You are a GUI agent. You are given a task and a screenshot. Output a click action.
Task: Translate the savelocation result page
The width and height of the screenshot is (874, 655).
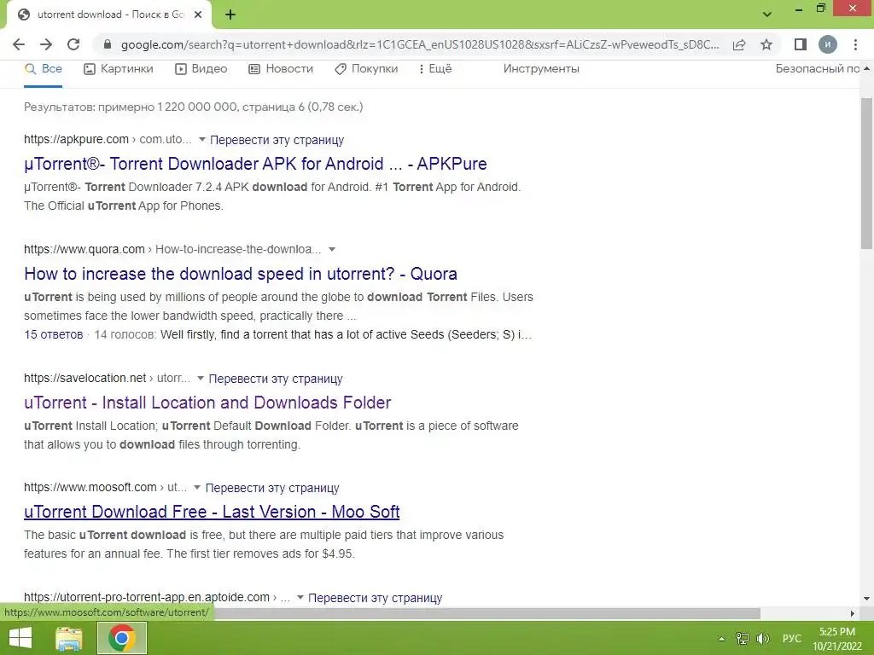pos(276,379)
